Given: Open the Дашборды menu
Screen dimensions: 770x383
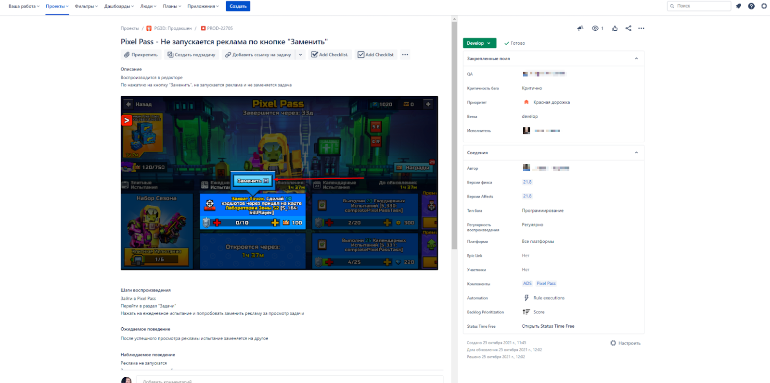Looking at the screenshot, I should point(119,6).
